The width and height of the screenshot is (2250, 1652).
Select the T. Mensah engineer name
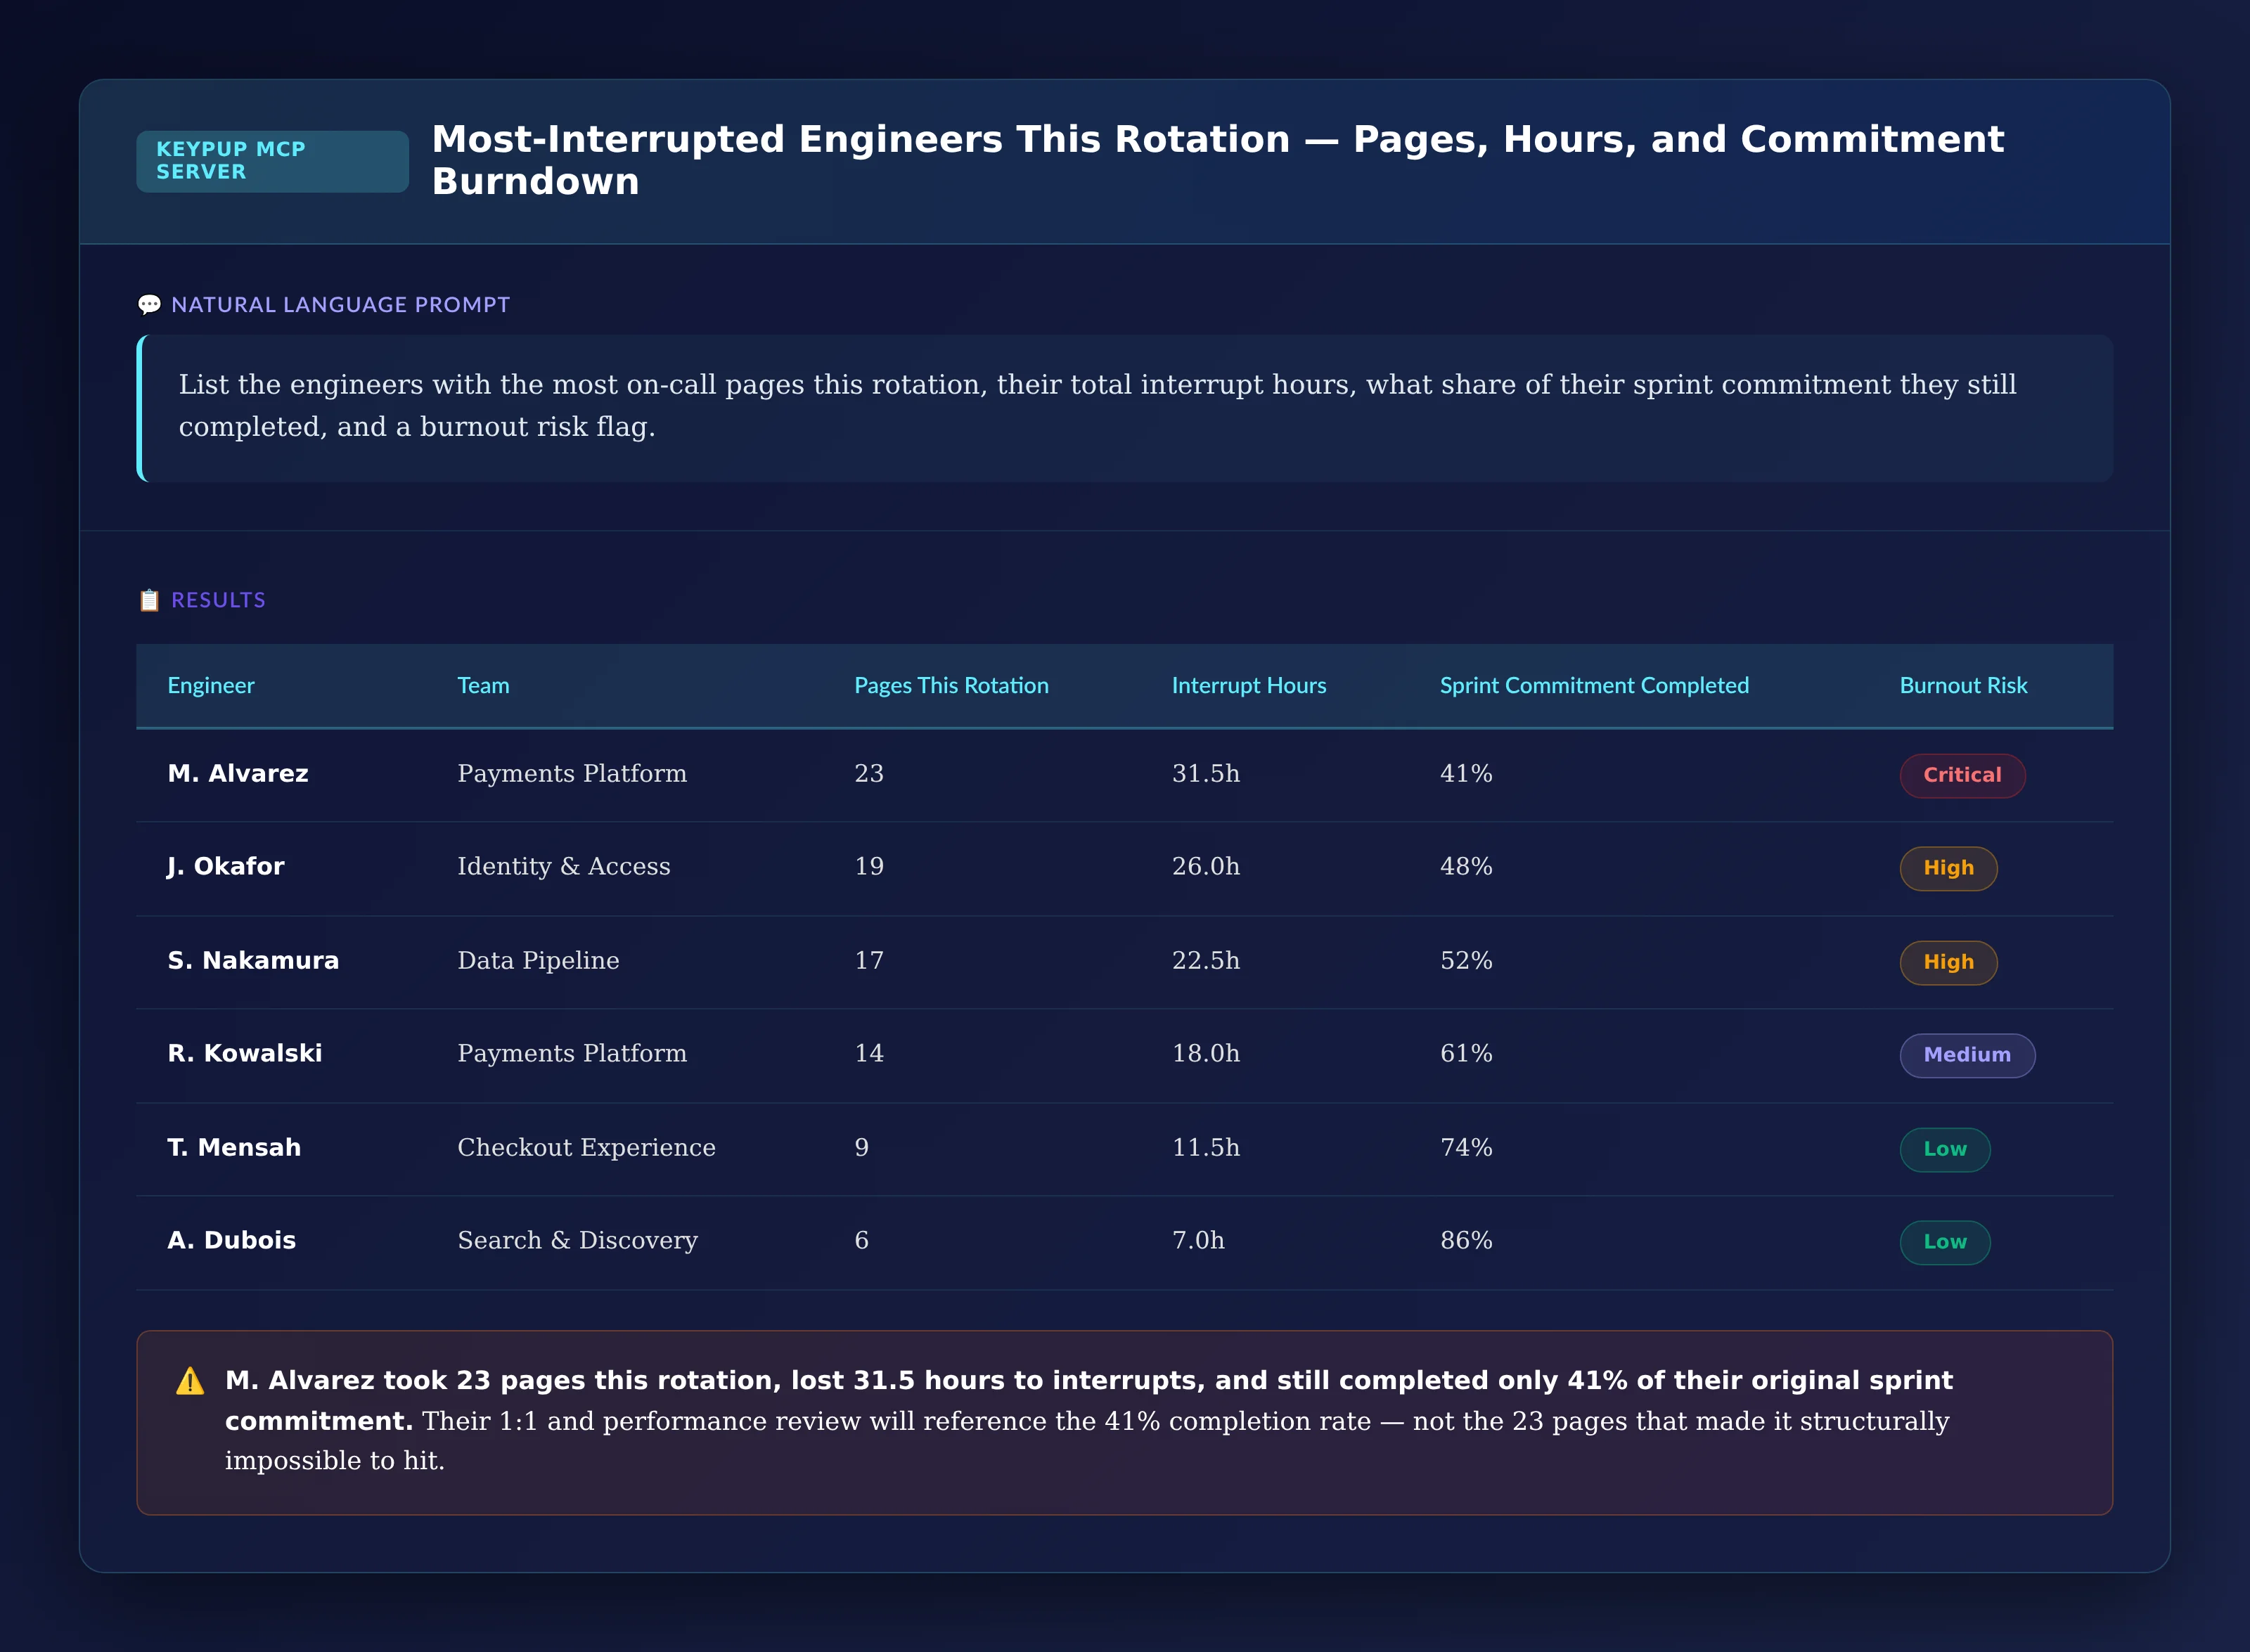click(x=234, y=1148)
